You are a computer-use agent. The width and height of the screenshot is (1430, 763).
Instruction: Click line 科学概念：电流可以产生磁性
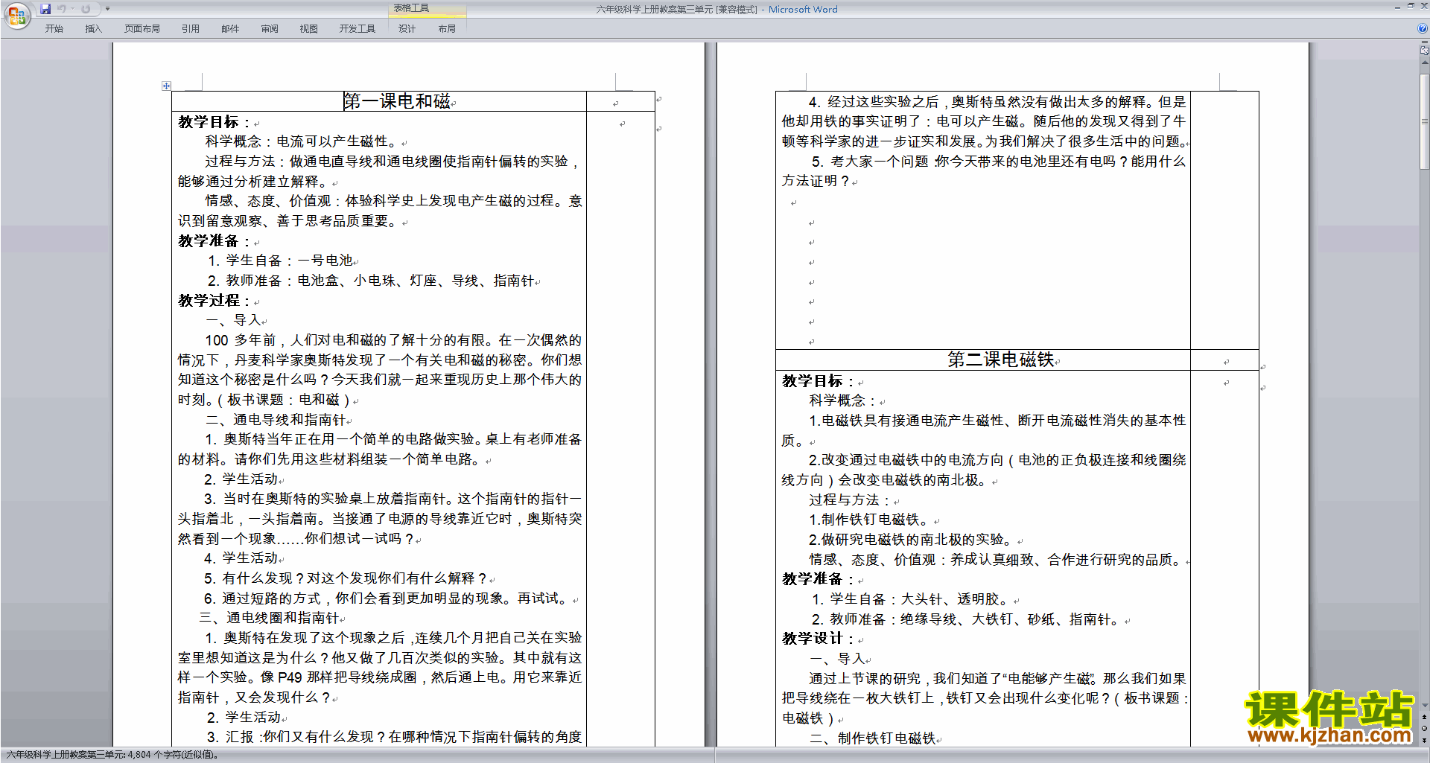click(302, 141)
